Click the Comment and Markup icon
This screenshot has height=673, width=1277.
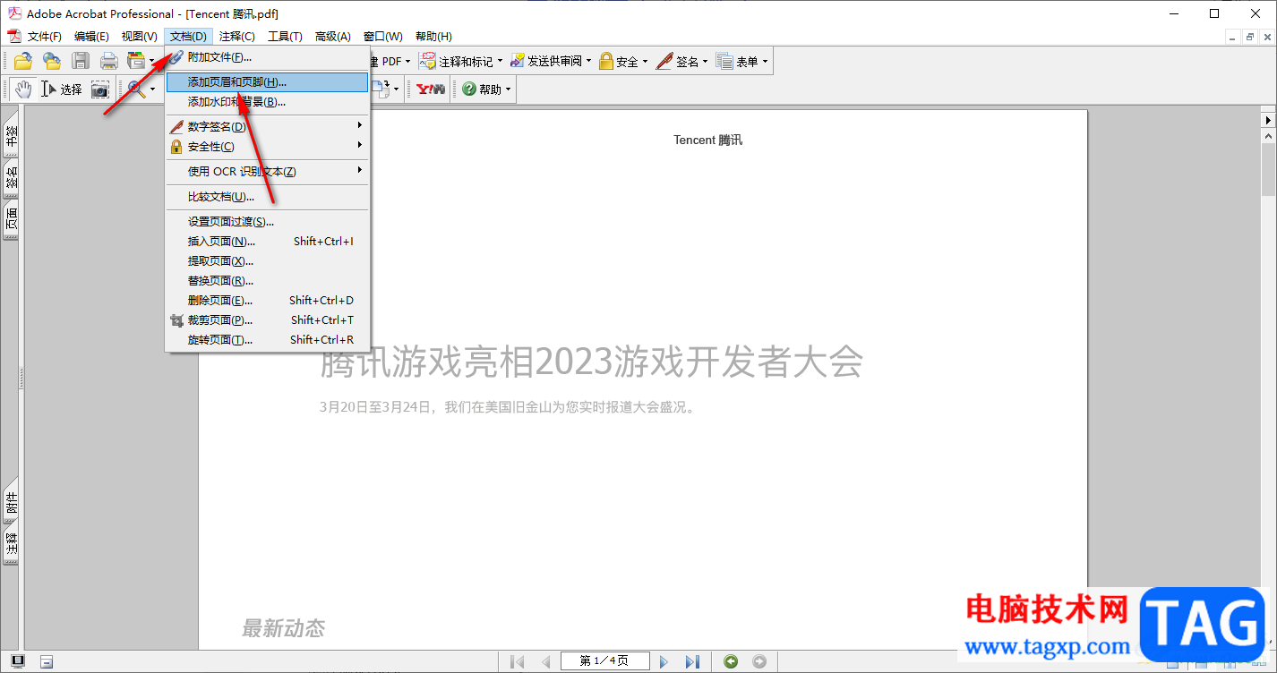[x=429, y=61]
